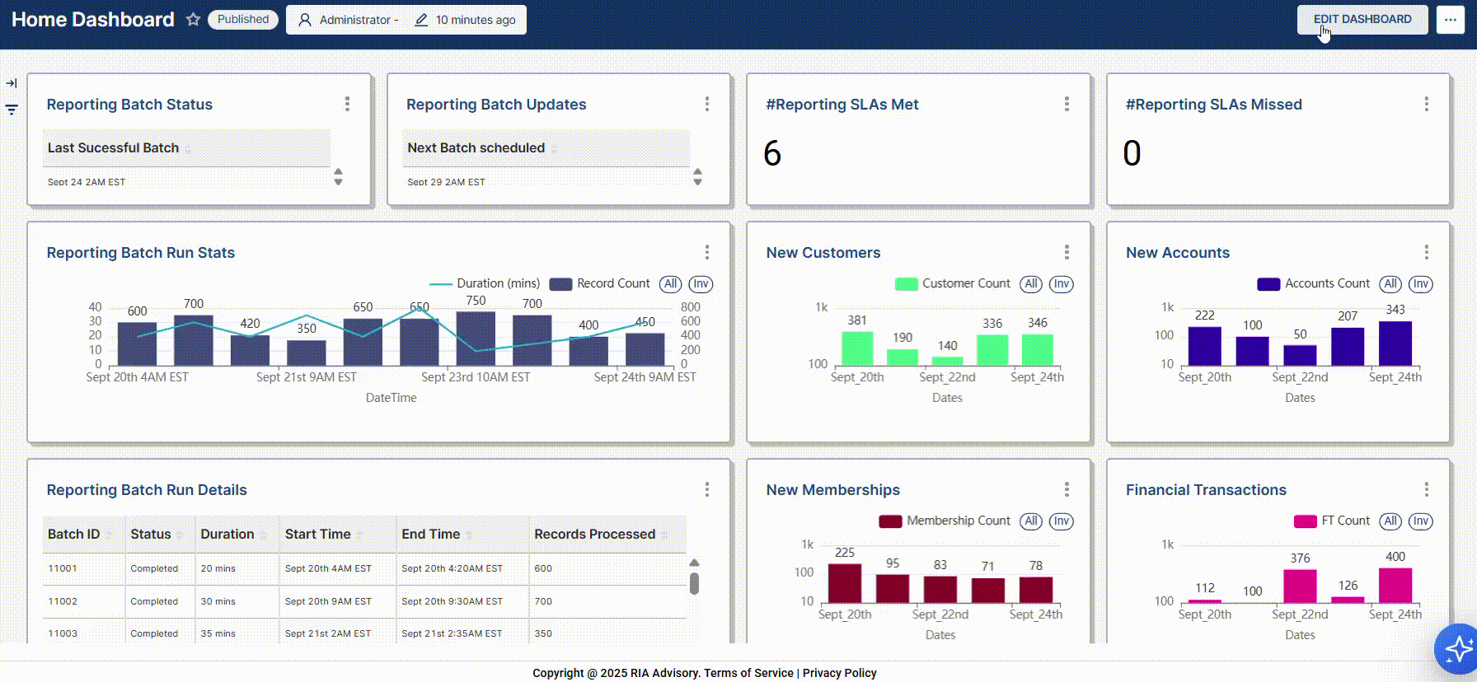Click the EDIT DASHBOARD button
The image size is (1477, 682).
pos(1362,20)
